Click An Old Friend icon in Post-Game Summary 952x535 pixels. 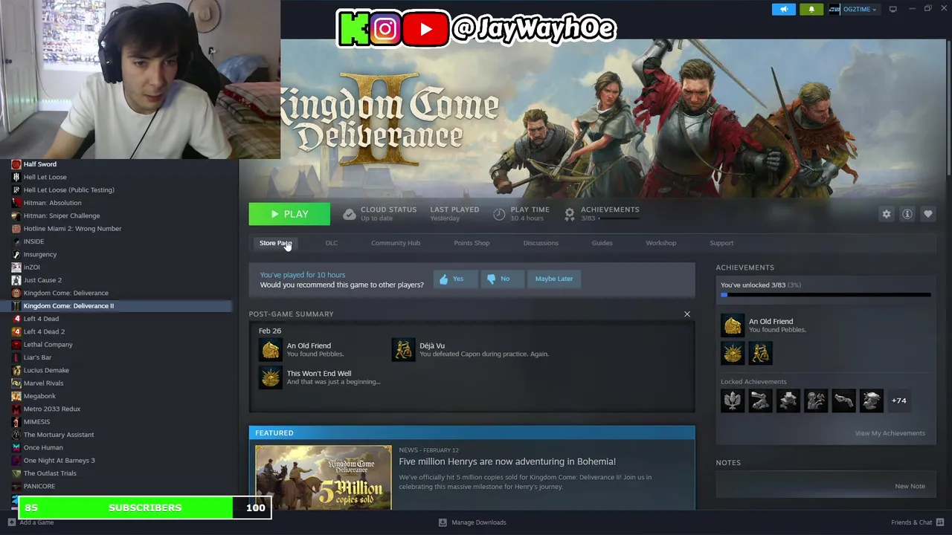click(x=271, y=349)
